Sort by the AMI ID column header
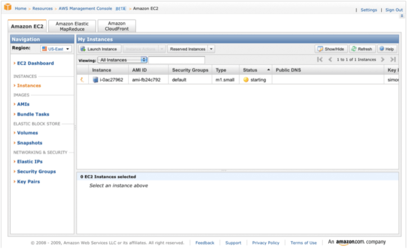The image size is (407, 249). [x=148, y=70]
